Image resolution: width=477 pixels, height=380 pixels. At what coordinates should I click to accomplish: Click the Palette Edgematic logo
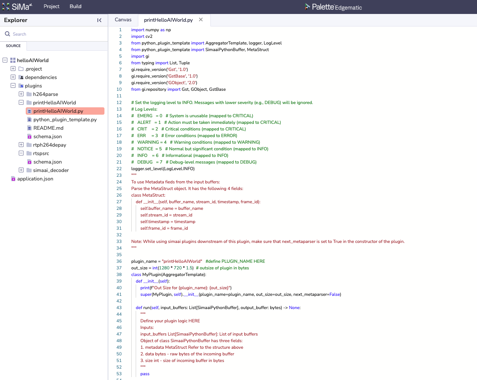pos(333,7)
